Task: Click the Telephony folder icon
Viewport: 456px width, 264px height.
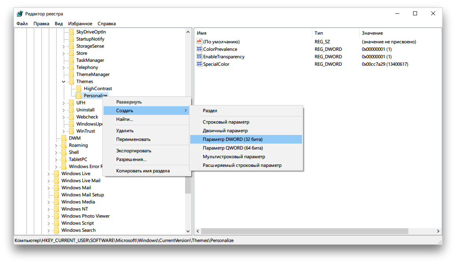Action: (x=72, y=67)
